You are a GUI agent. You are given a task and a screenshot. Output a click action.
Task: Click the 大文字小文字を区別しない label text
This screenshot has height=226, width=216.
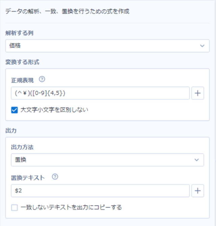(x=54, y=110)
